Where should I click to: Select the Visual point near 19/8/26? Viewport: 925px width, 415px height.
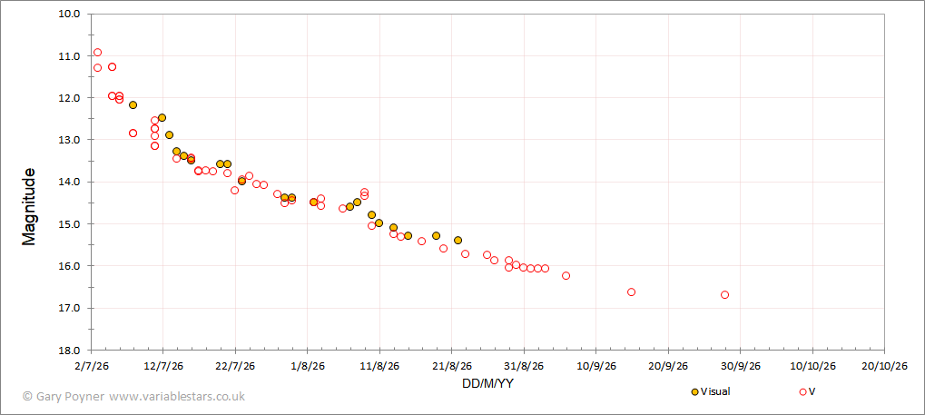click(x=436, y=235)
